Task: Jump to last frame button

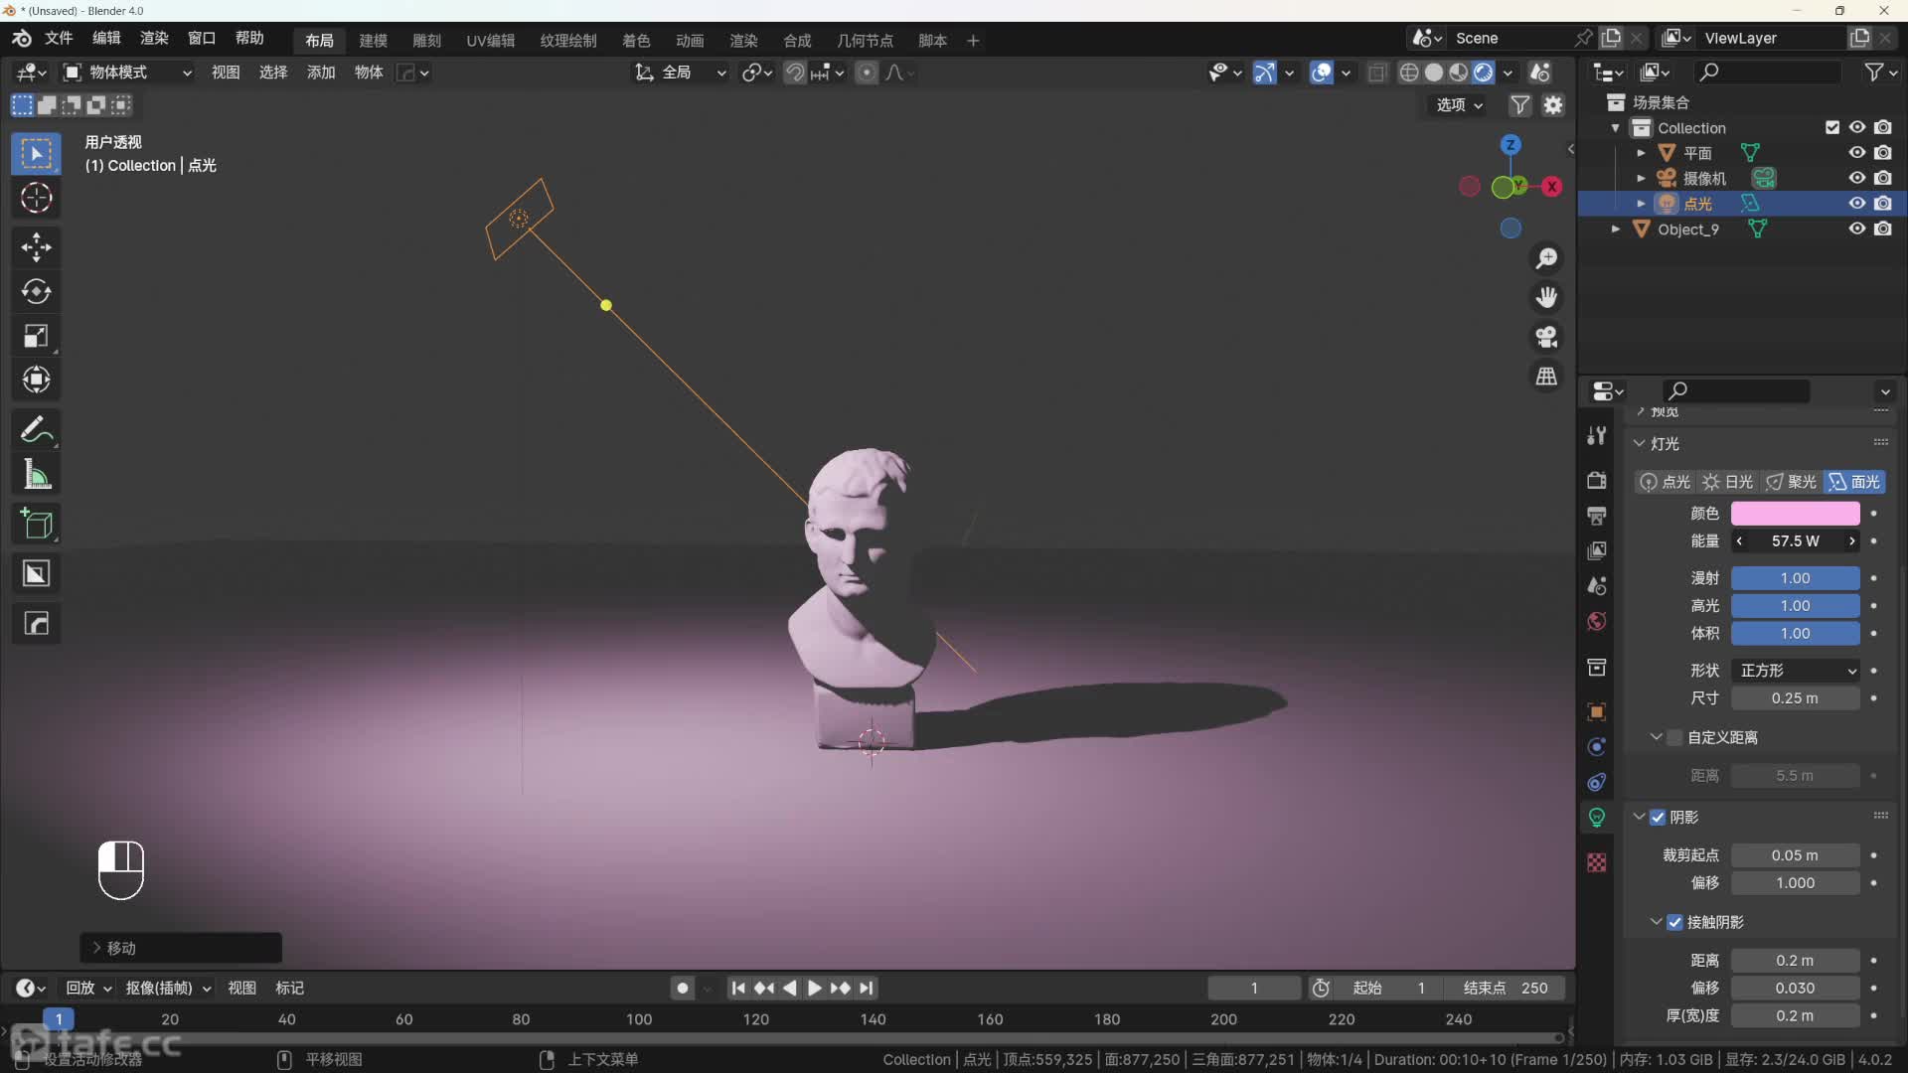Action: click(867, 988)
